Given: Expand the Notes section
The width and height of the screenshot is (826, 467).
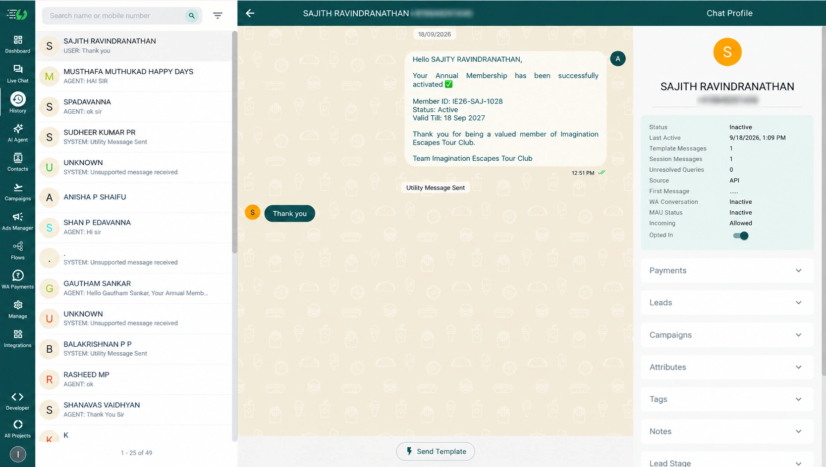Looking at the screenshot, I should coord(727,431).
